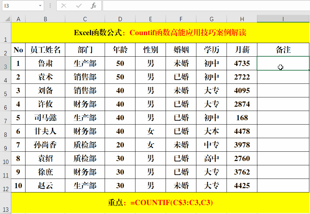The image size is (310, 214).
Task: Click the salary cell '2722'
Action: click(x=242, y=77)
